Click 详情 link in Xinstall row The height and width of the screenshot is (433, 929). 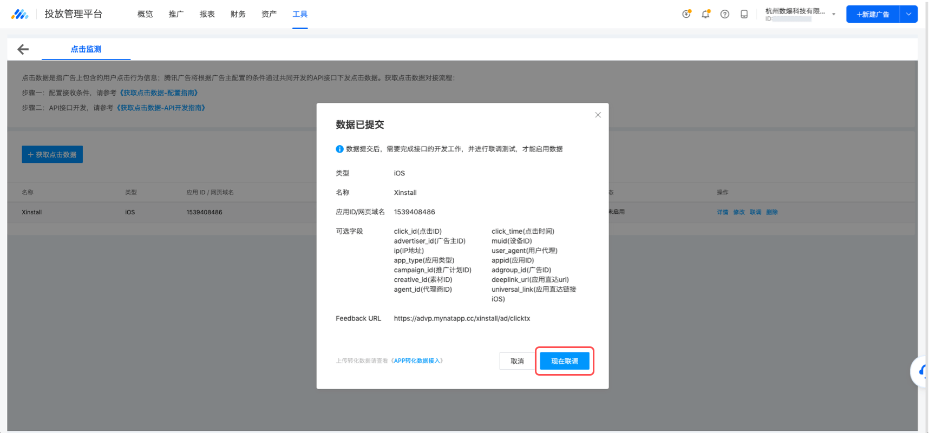click(x=723, y=212)
